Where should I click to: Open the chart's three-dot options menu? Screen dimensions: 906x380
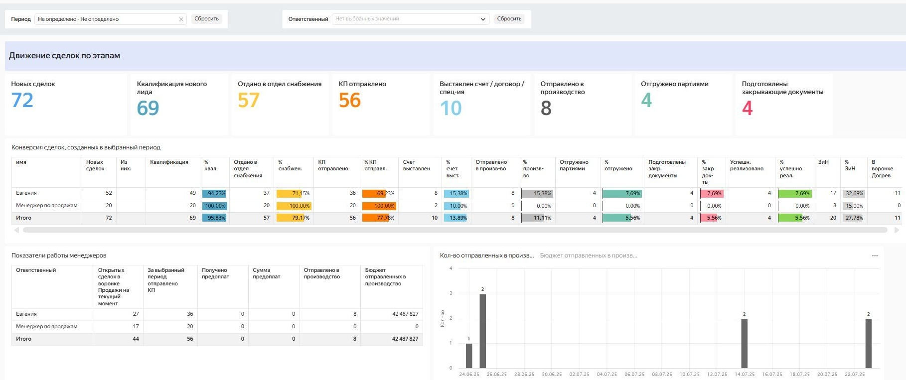[875, 255]
